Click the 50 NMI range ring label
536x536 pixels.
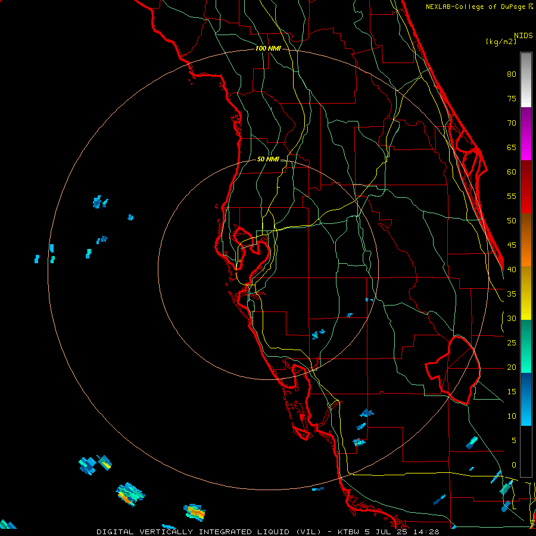[x=268, y=159]
